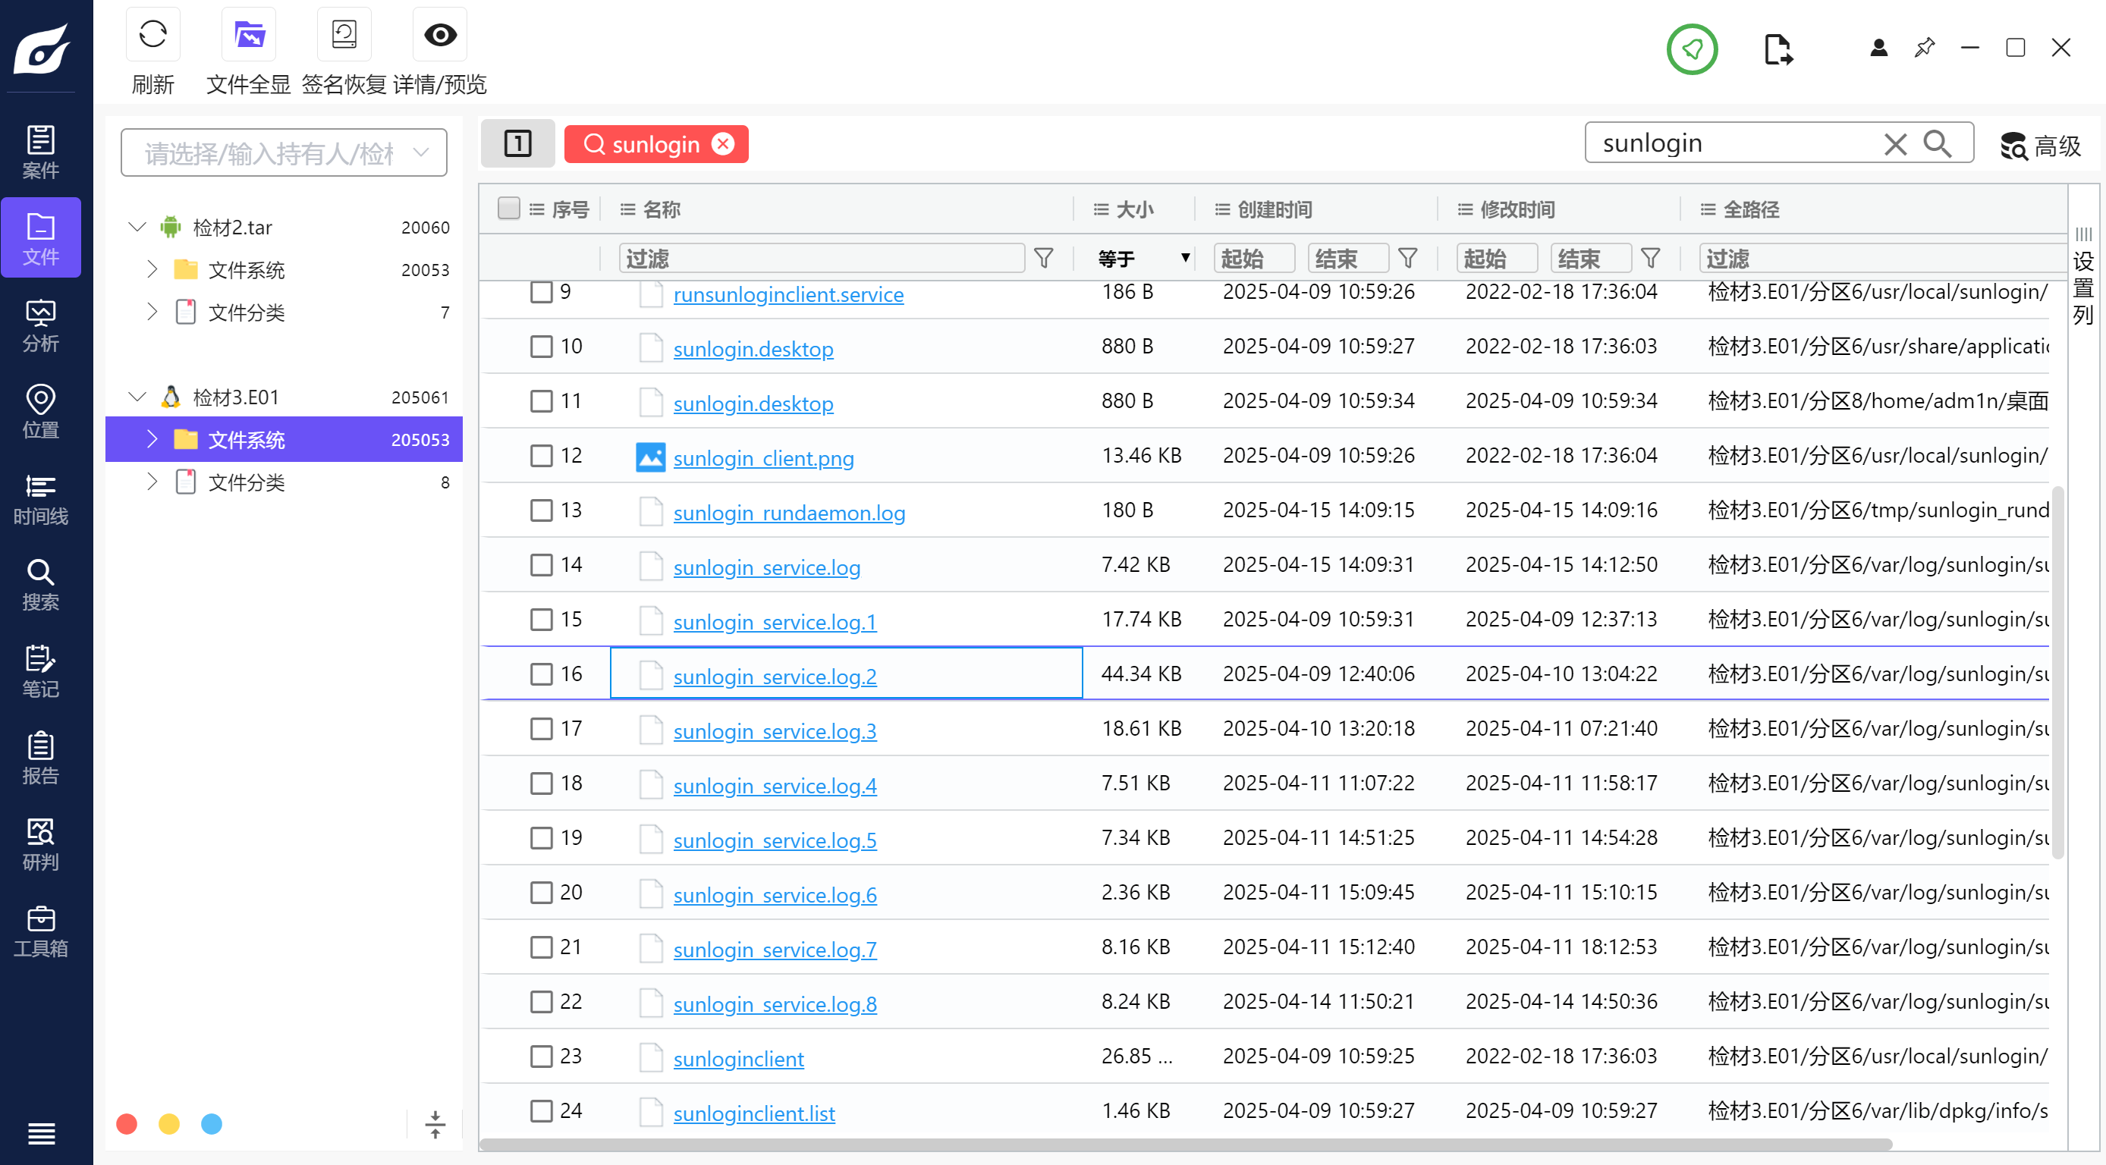Open the 名称 column header menu
2106x1165 pixels.
pos(627,209)
